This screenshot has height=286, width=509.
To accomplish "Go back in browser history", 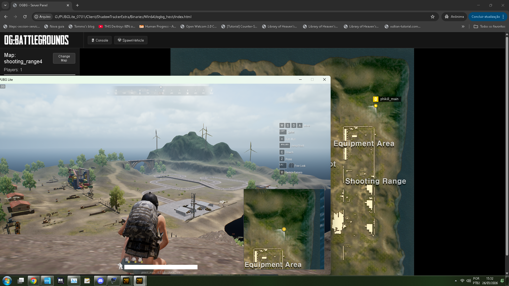I will point(6,17).
